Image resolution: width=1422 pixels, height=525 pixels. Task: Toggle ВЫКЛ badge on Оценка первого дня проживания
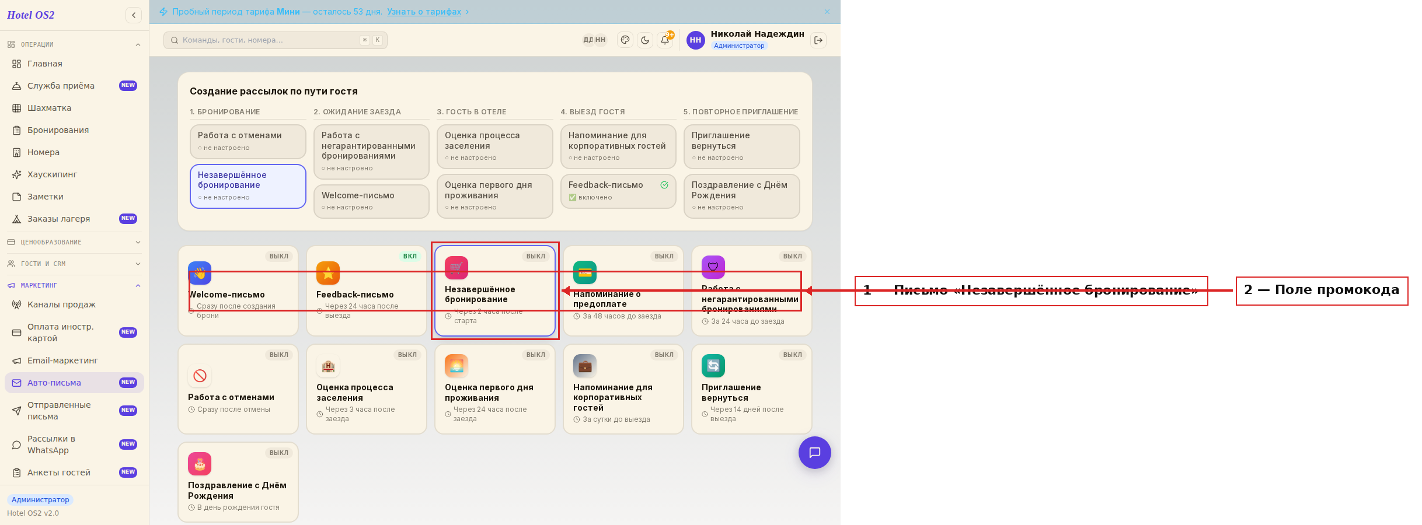coord(536,355)
